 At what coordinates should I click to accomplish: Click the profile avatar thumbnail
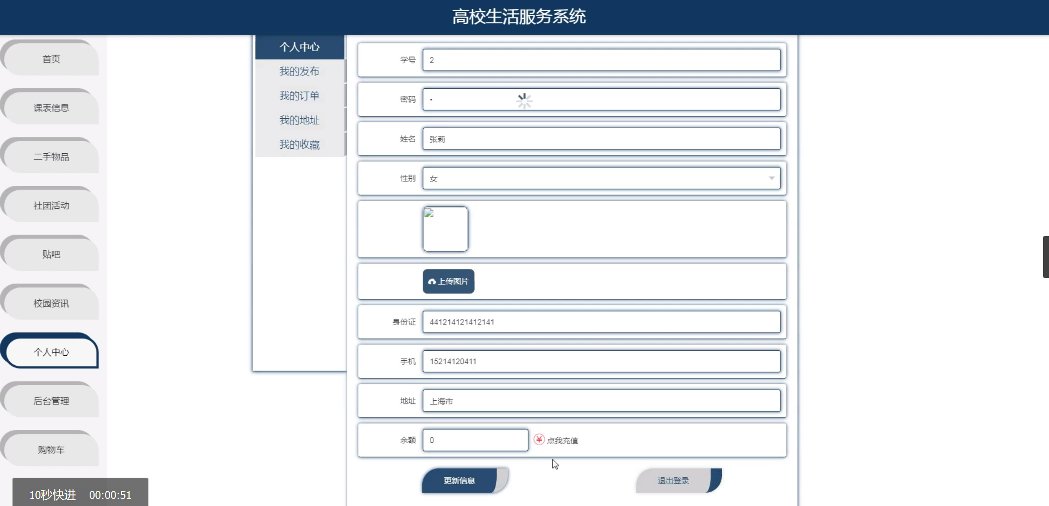(445, 229)
